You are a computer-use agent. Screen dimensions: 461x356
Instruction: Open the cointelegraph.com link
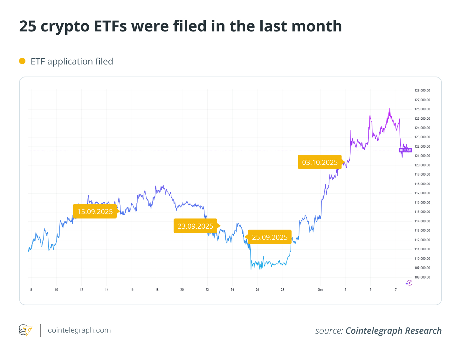click(x=79, y=330)
